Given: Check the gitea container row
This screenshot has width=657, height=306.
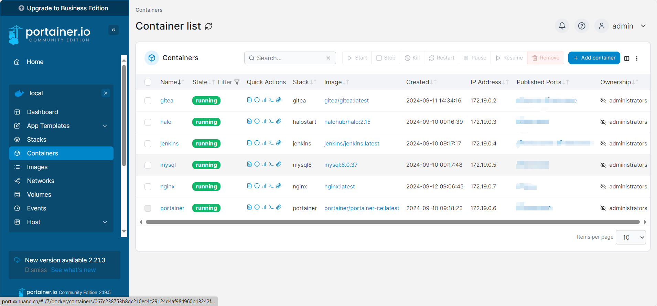Looking at the screenshot, I should click(x=148, y=101).
